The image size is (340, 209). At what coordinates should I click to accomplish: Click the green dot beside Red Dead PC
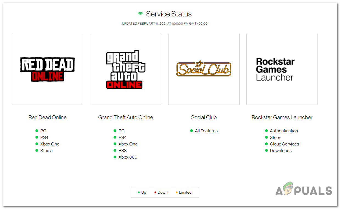[37, 131]
